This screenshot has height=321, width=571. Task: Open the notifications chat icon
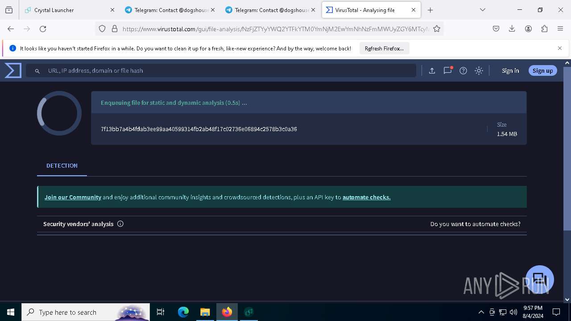click(447, 70)
